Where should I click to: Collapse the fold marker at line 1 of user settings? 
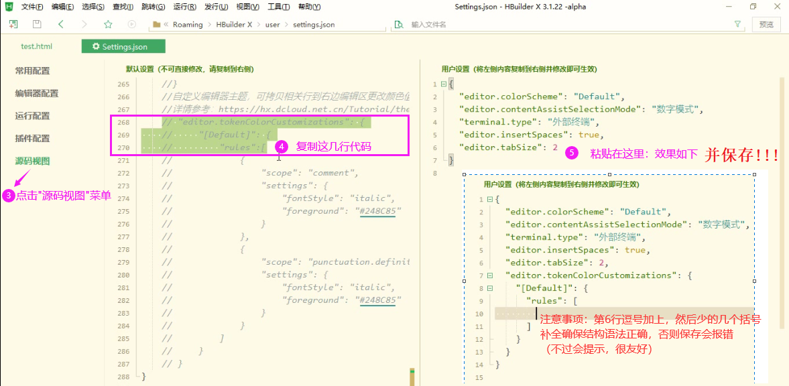coord(443,84)
